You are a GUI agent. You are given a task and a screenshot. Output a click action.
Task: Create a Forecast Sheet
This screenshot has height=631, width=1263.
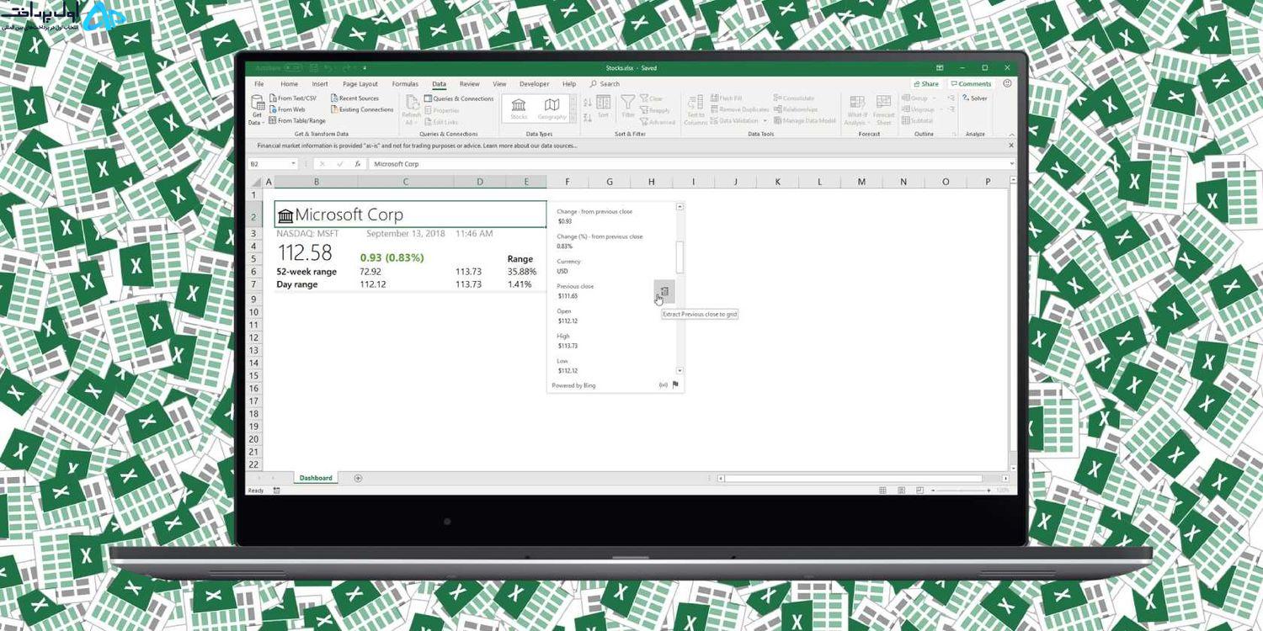pos(883,110)
